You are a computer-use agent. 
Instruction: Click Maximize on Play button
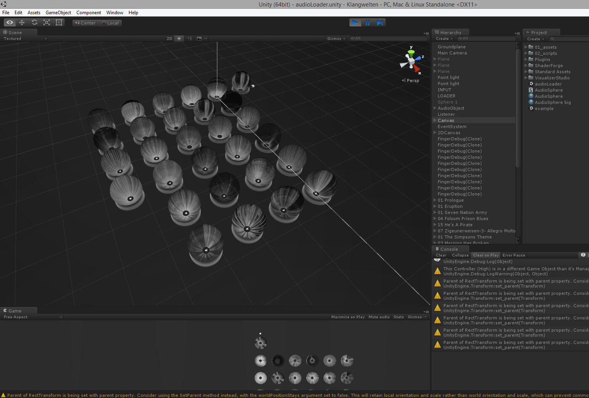[348, 317]
